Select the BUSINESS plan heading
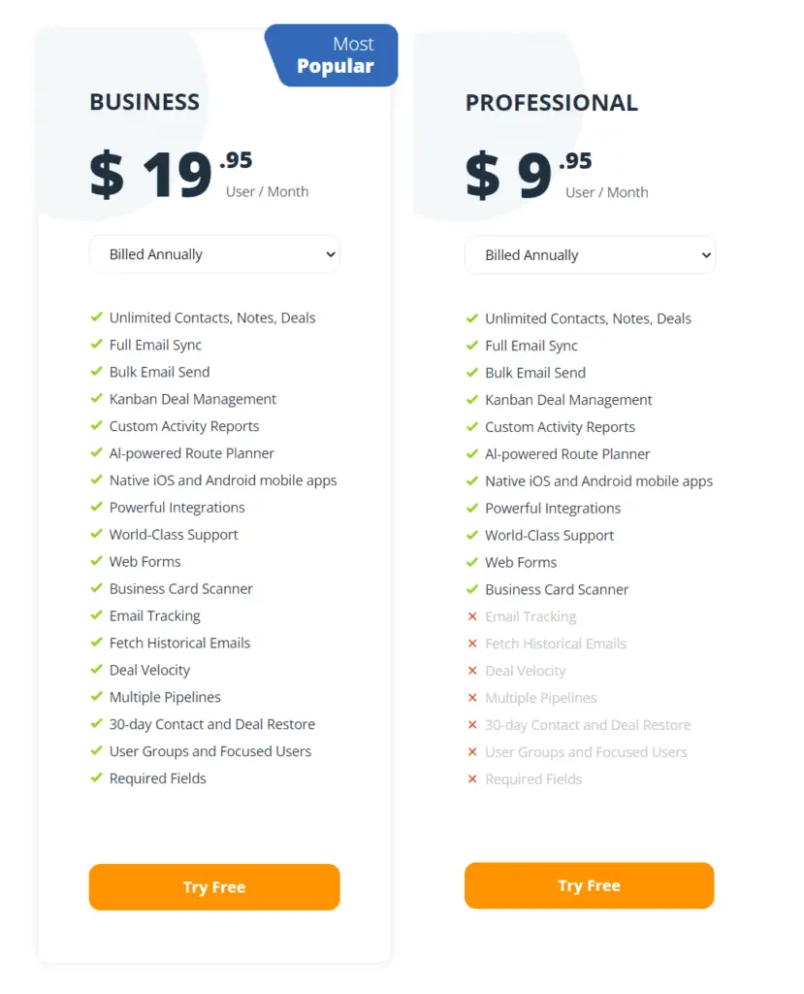 coord(145,102)
